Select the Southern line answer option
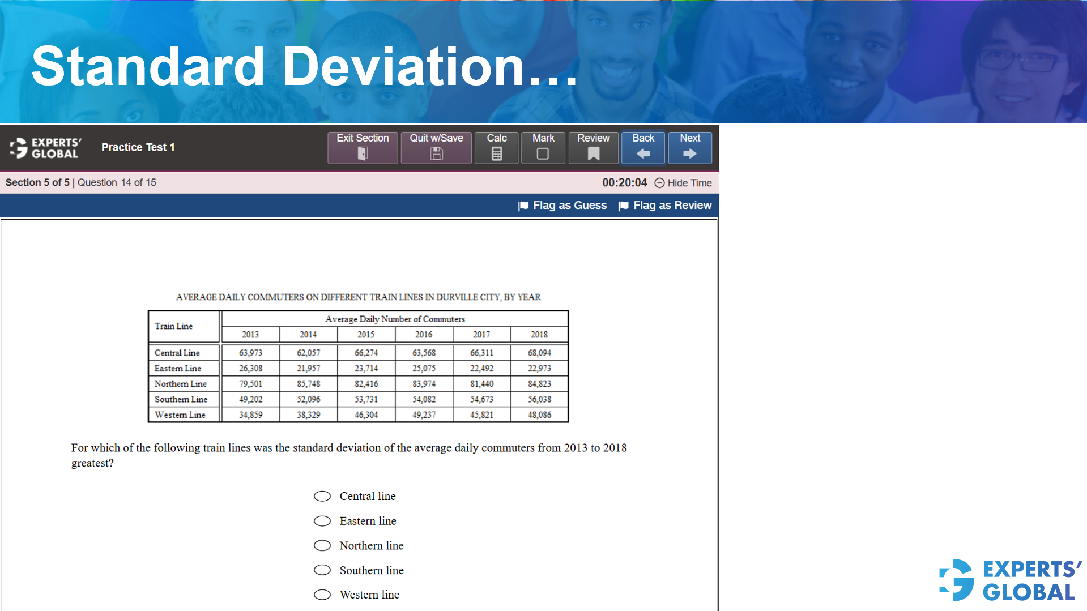The height and width of the screenshot is (611, 1087). [322, 570]
